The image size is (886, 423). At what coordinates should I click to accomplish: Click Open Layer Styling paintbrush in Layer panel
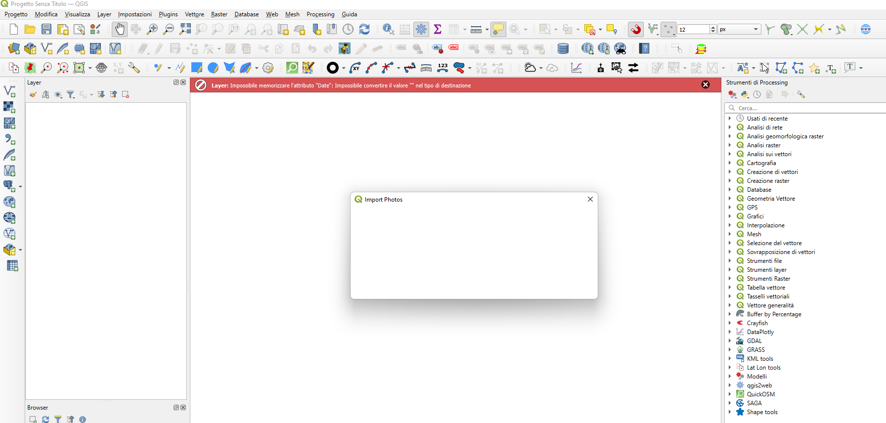[33, 94]
